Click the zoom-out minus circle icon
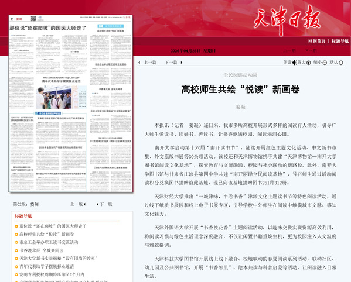 pyautogui.click(x=325, y=63)
